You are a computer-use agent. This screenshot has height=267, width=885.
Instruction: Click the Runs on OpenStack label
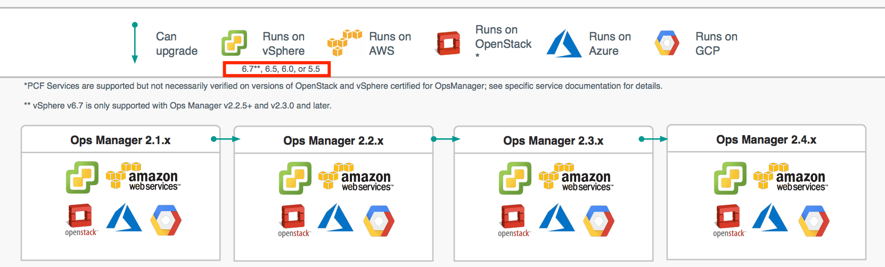tap(503, 37)
